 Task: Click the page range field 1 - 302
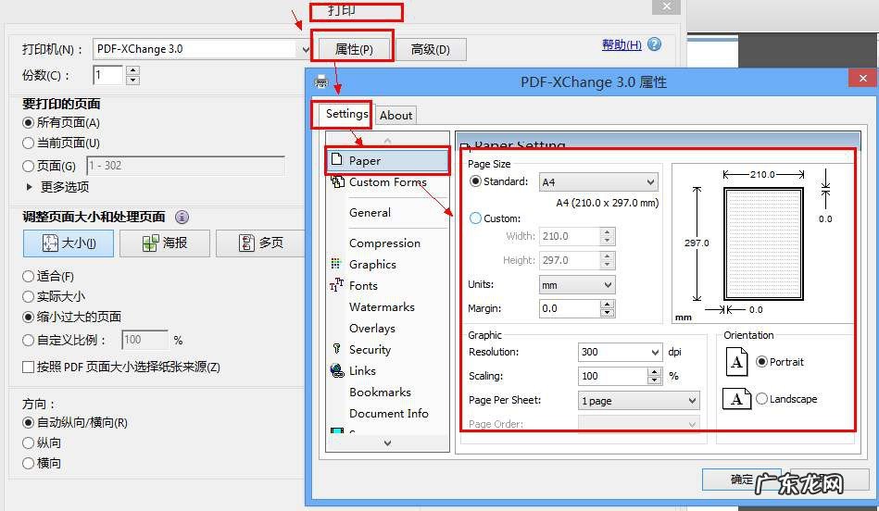coord(185,166)
